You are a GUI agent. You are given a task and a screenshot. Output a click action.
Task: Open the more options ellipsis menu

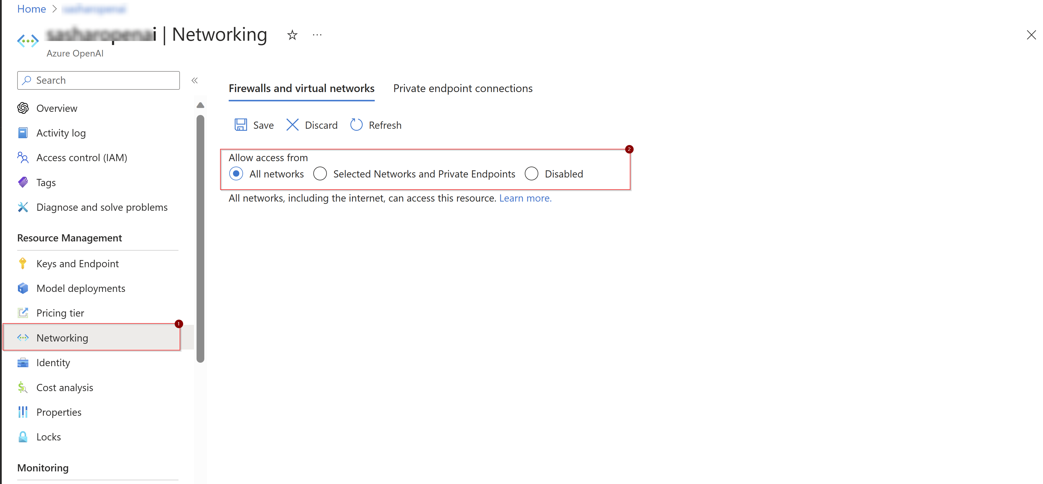click(x=317, y=35)
